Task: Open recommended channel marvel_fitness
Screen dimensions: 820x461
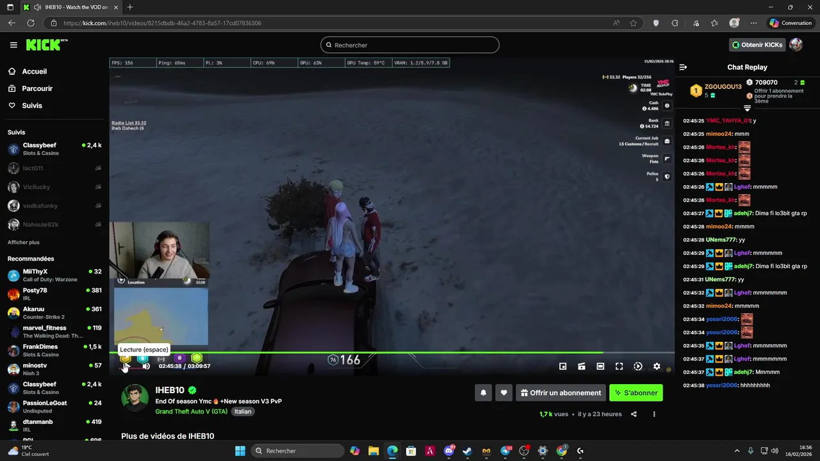Action: [x=54, y=332]
